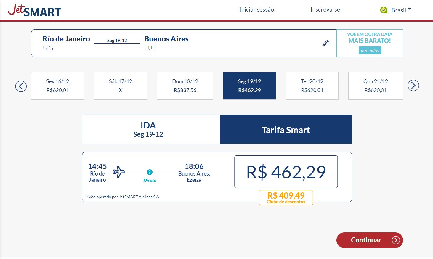Click Iniciar sessão link
The width and height of the screenshot is (433, 259).
point(257,10)
